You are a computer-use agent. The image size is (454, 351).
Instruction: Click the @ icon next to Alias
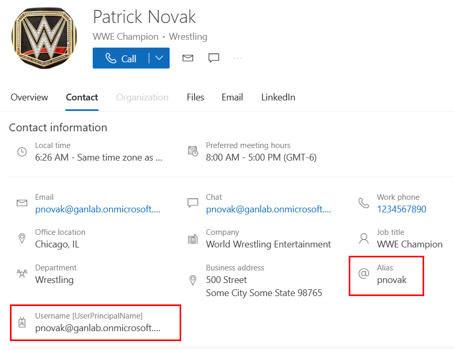pyautogui.click(x=363, y=274)
